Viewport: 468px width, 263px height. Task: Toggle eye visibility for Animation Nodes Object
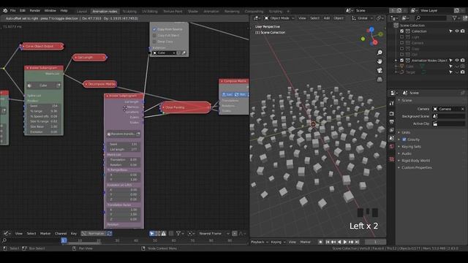click(x=456, y=61)
